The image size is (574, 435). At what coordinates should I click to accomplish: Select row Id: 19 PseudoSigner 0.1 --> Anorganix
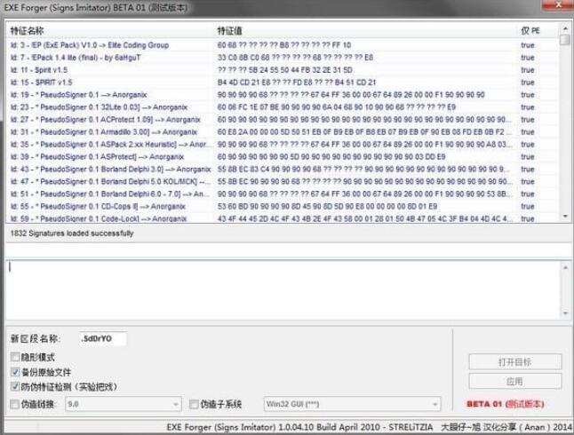coord(283,95)
